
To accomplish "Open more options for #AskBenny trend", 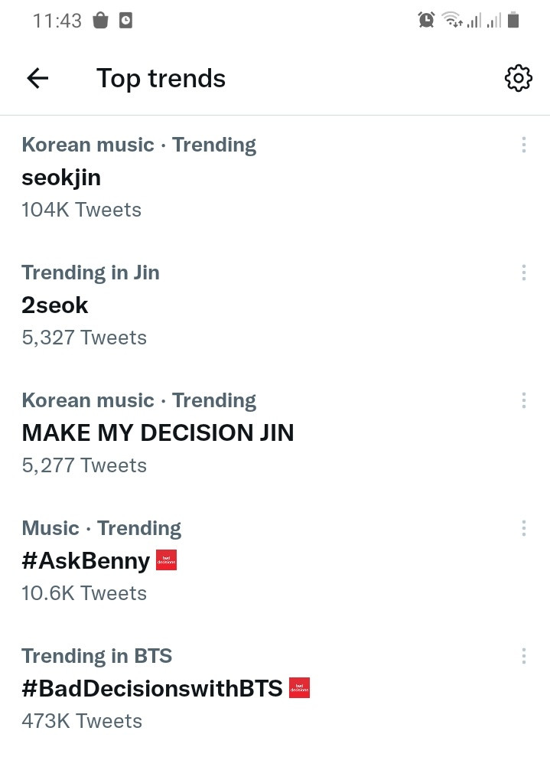I will click(x=523, y=528).
